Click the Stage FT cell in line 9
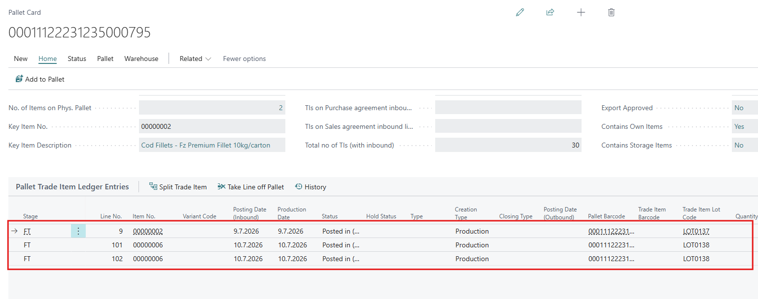 [27, 231]
